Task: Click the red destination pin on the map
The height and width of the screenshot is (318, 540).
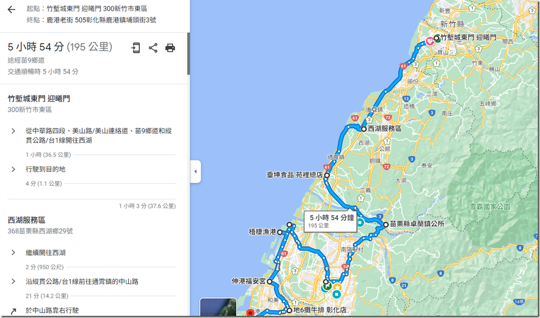Action: point(251,312)
